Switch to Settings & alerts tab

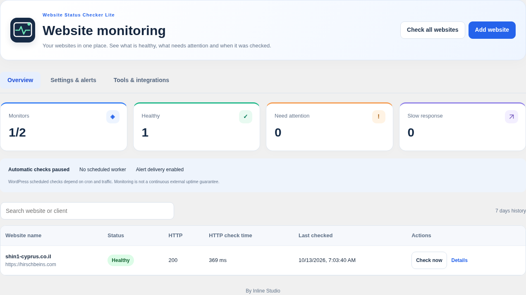click(73, 80)
